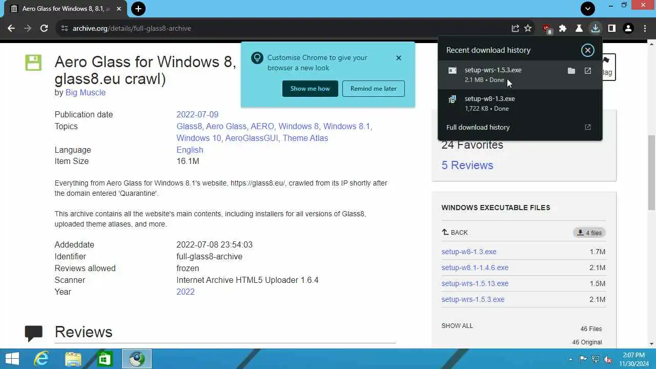Screen dimensions: 656x369
Task: Open the Aero Glass topic link
Action: tap(226, 126)
